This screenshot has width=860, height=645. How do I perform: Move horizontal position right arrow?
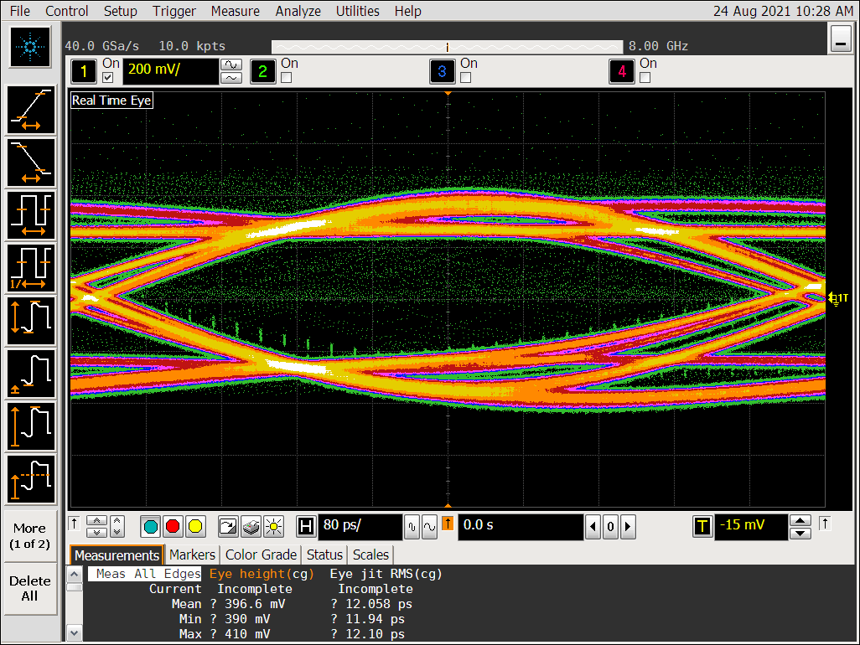[x=628, y=527]
